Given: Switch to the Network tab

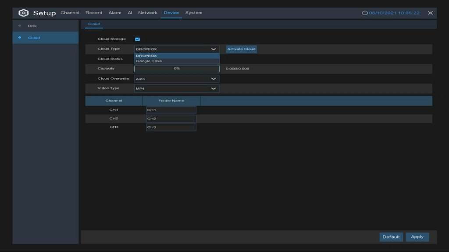Looking at the screenshot, I should 147,13.
